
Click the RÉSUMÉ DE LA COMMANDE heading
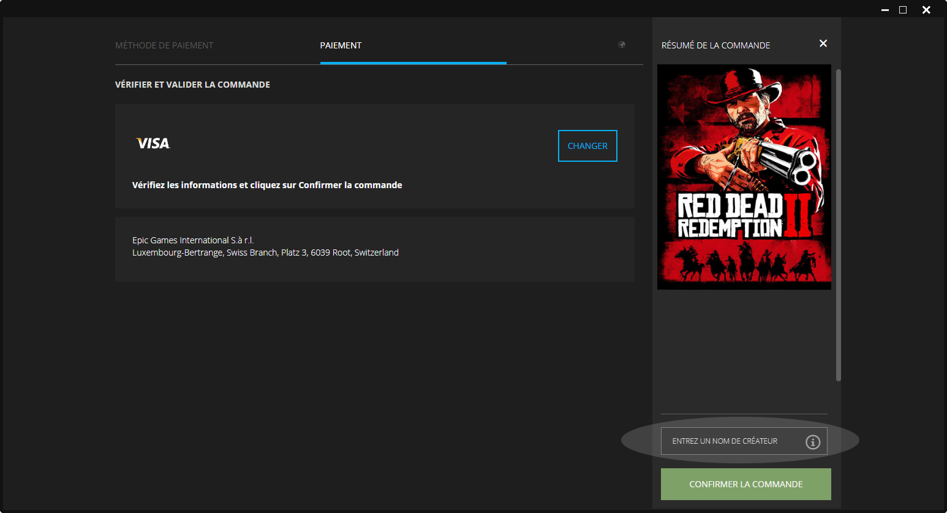(715, 45)
